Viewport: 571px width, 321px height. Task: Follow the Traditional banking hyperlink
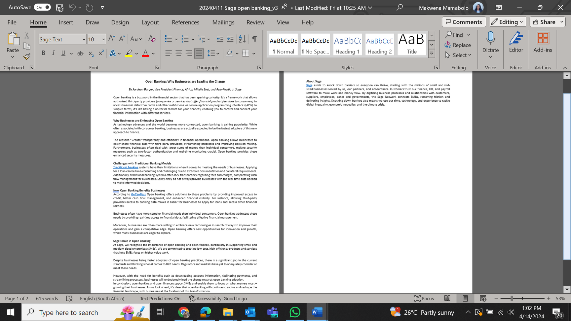click(x=126, y=167)
